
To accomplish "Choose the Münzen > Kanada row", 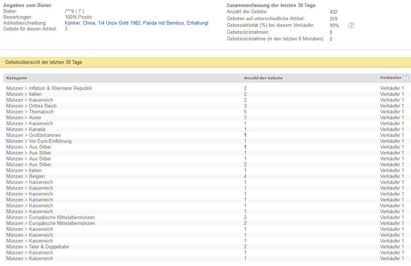I will [26, 130].
